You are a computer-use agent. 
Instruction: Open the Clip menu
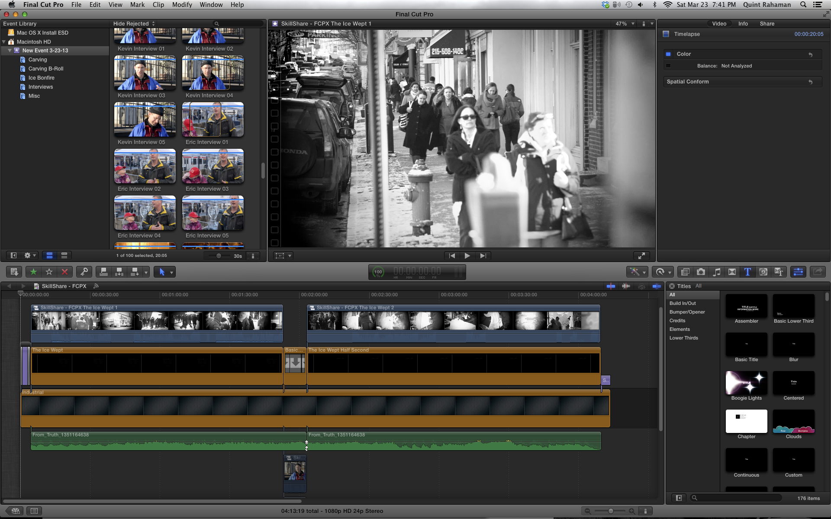click(x=158, y=5)
